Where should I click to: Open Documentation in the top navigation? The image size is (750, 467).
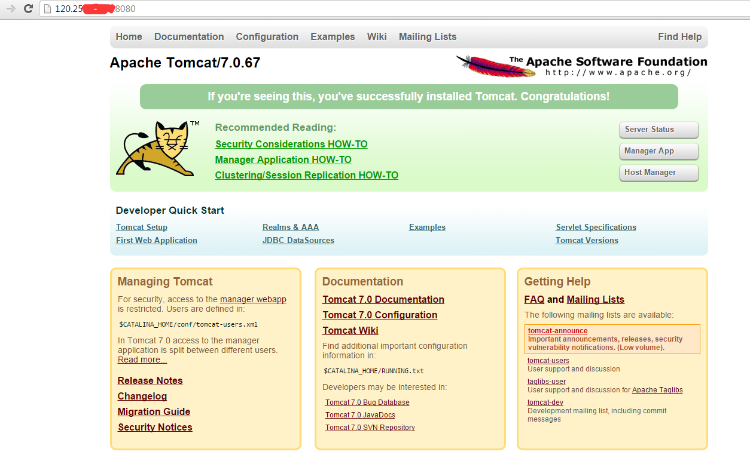[x=189, y=36]
